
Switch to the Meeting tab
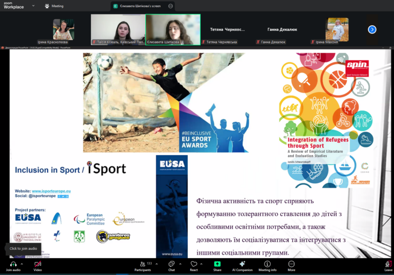click(x=54, y=6)
